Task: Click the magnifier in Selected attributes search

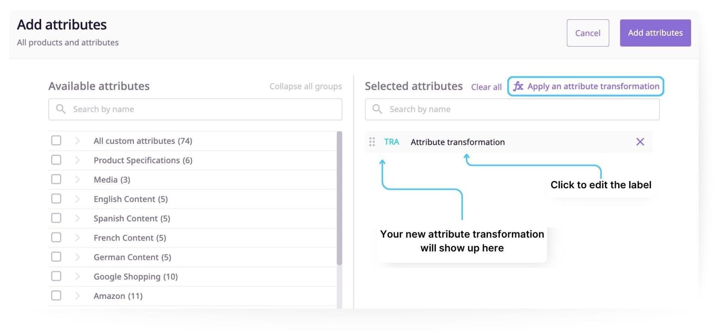Action: tap(377, 109)
